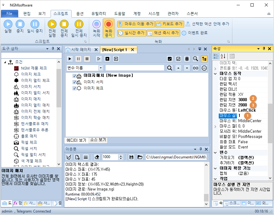Expand the 컨트롤 윈도우 property row
The width and height of the screenshot is (274, 215).
point(215,68)
